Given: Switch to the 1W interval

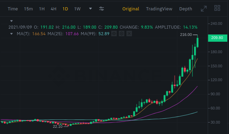Looking at the screenshot, I should [x=77, y=9].
